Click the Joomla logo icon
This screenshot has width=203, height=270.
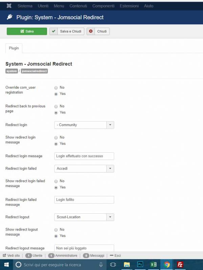[9, 6]
